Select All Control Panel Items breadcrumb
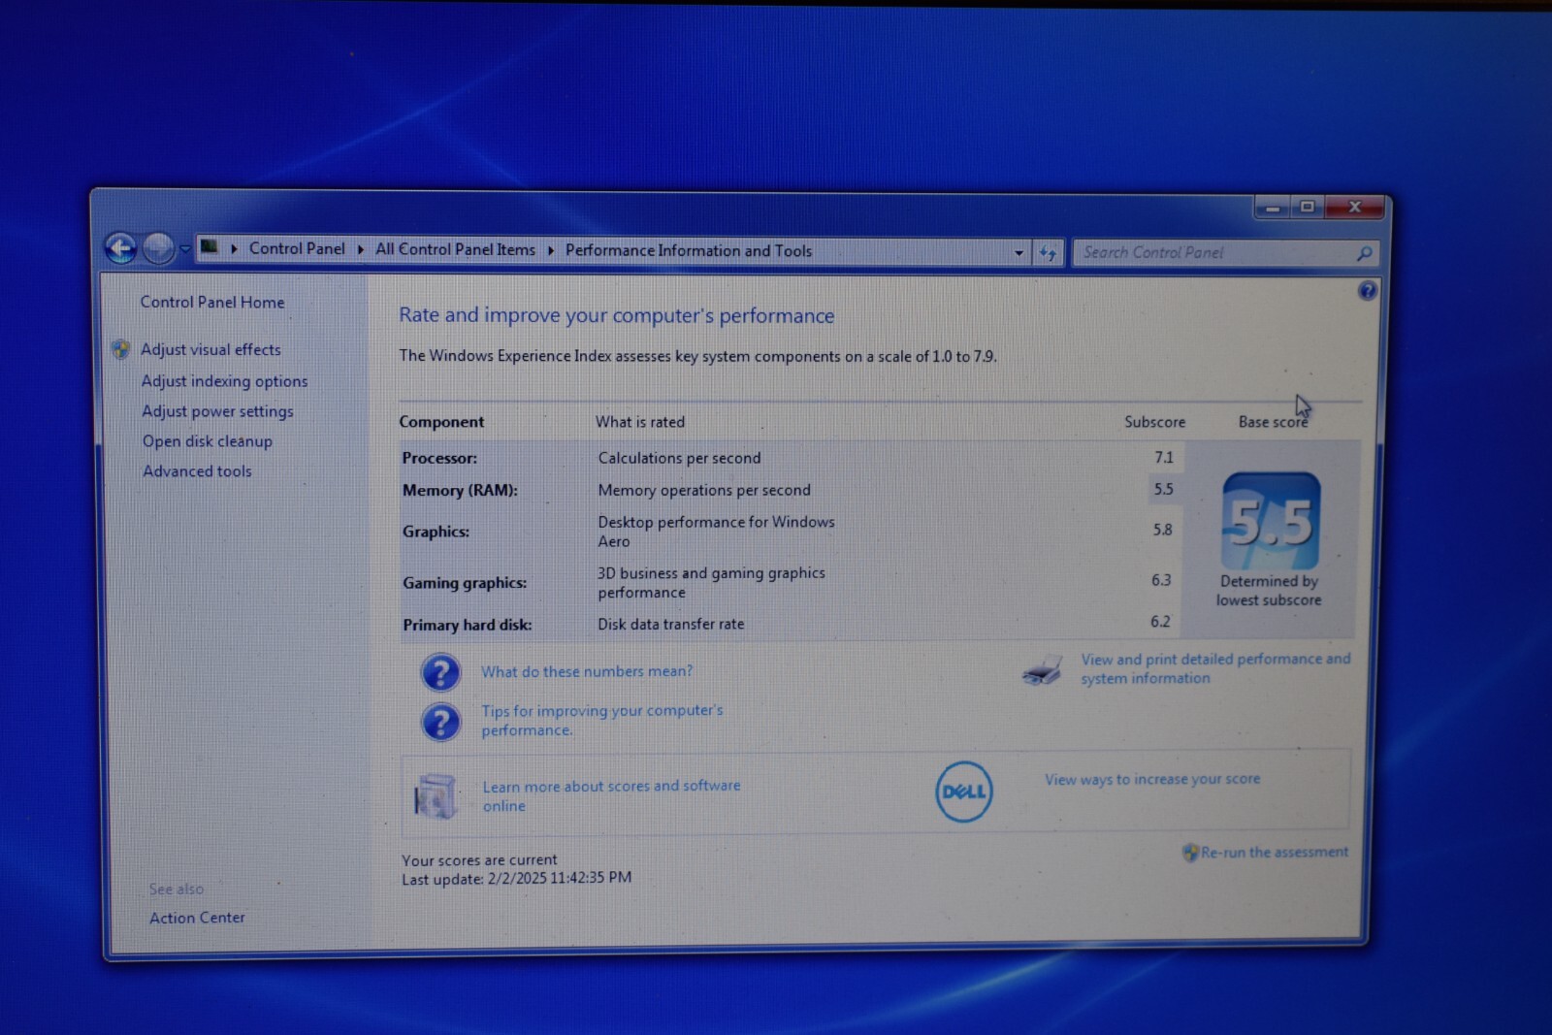Image resolution: width=1552 pixels, height=1035 pixels. point(455,249)
